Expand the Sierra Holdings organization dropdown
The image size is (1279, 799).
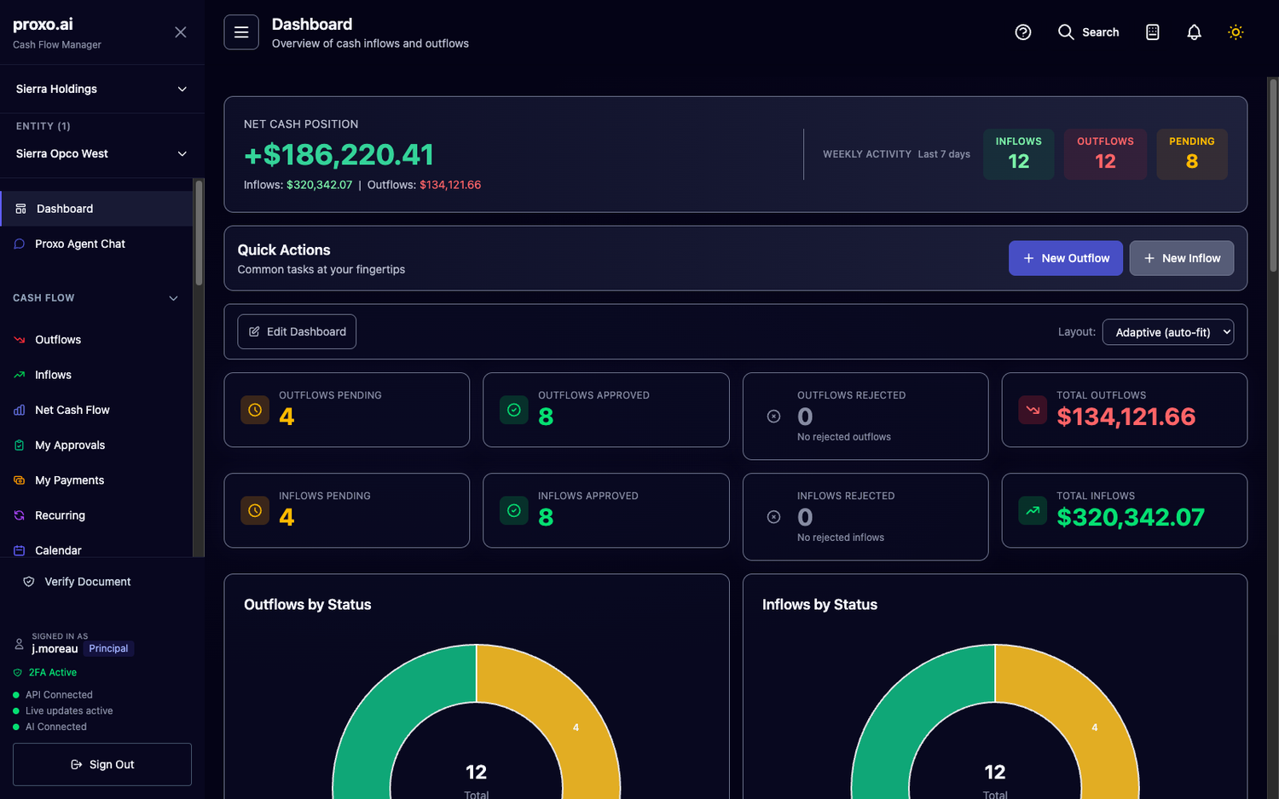(101, 89)
